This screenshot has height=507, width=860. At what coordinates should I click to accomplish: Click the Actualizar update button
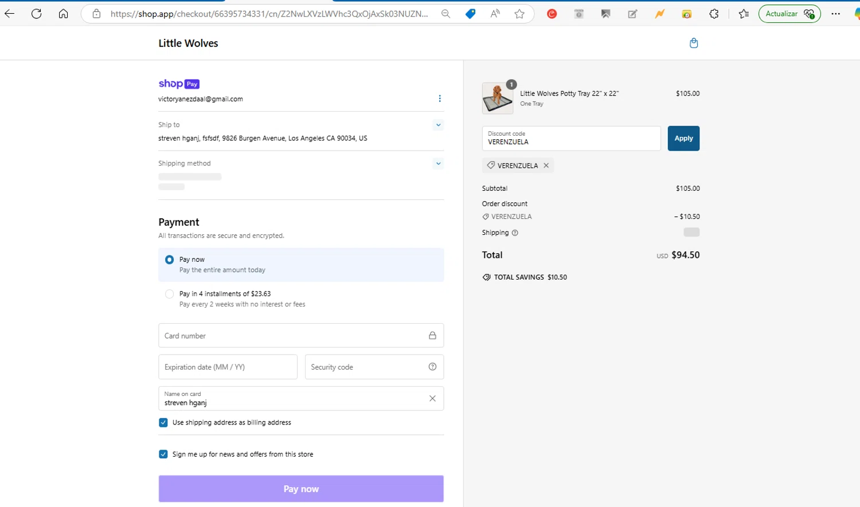tap(789, 14)
